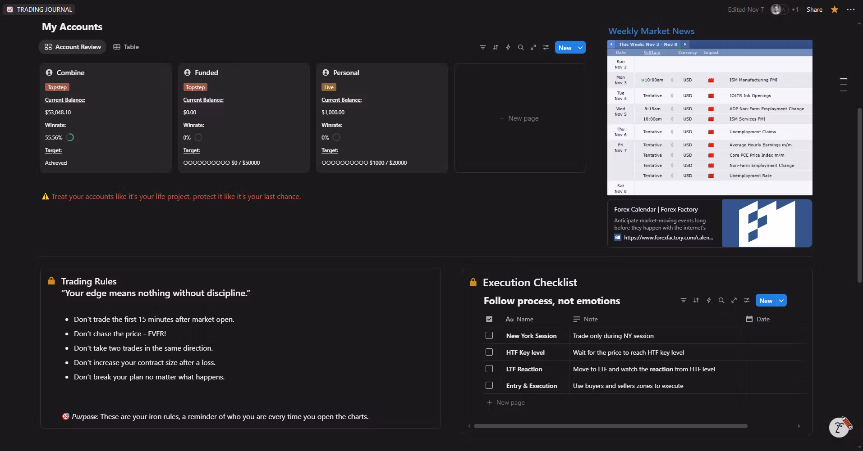The image size is (863, 451).
Task: Expand the New dropdown arrow in Execution Checklist
Action: coord(781,300)
